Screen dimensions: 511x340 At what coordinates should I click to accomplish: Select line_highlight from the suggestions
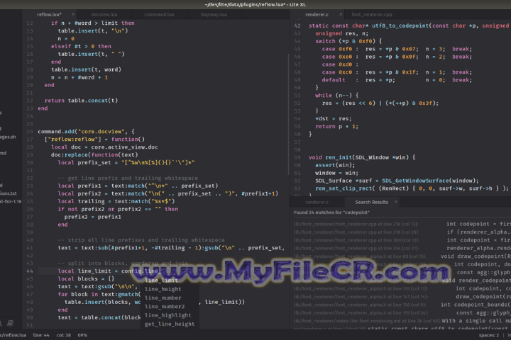[167, 315]
